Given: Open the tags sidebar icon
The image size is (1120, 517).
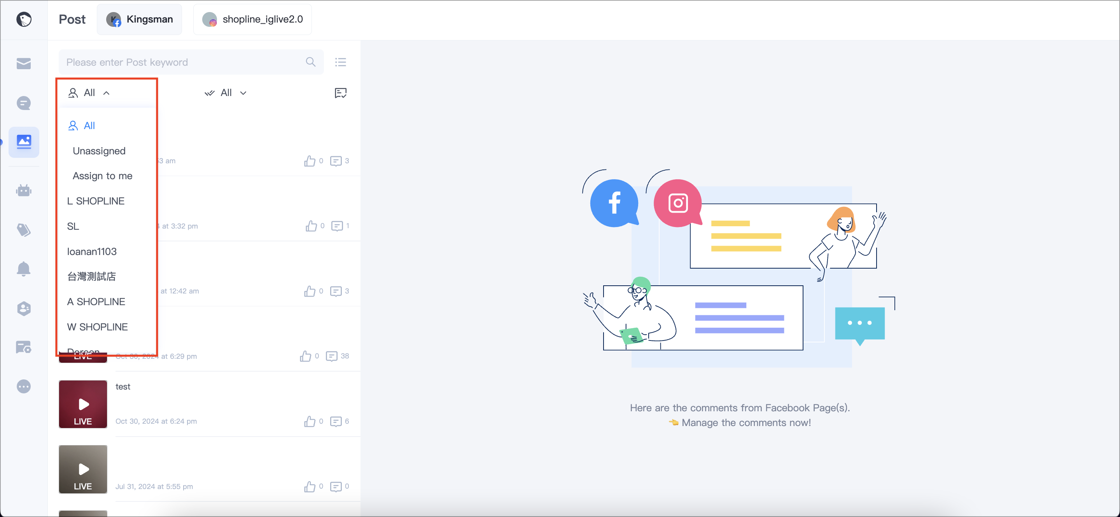Looking at the screenshot, I should pos(23,229).
